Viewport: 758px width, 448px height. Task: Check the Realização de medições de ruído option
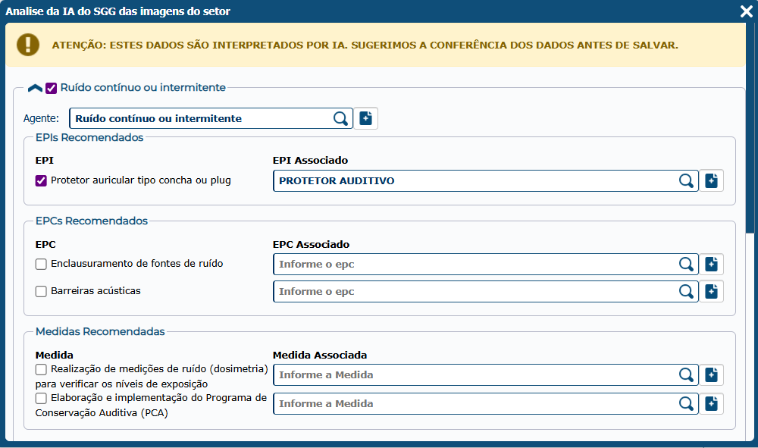pos(42,369)
